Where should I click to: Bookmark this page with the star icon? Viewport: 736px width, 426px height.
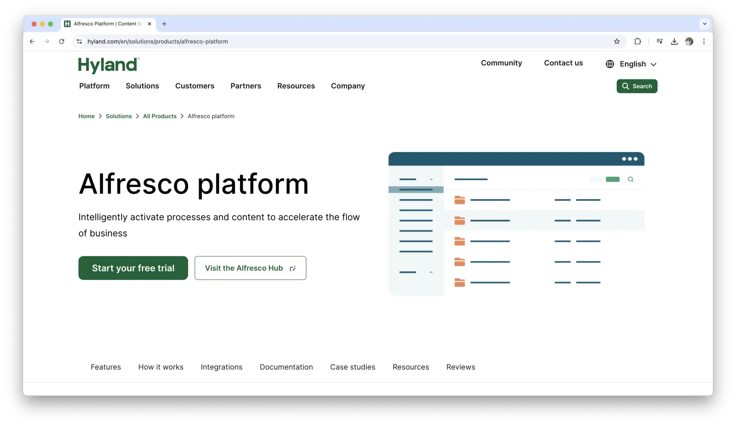617,41
